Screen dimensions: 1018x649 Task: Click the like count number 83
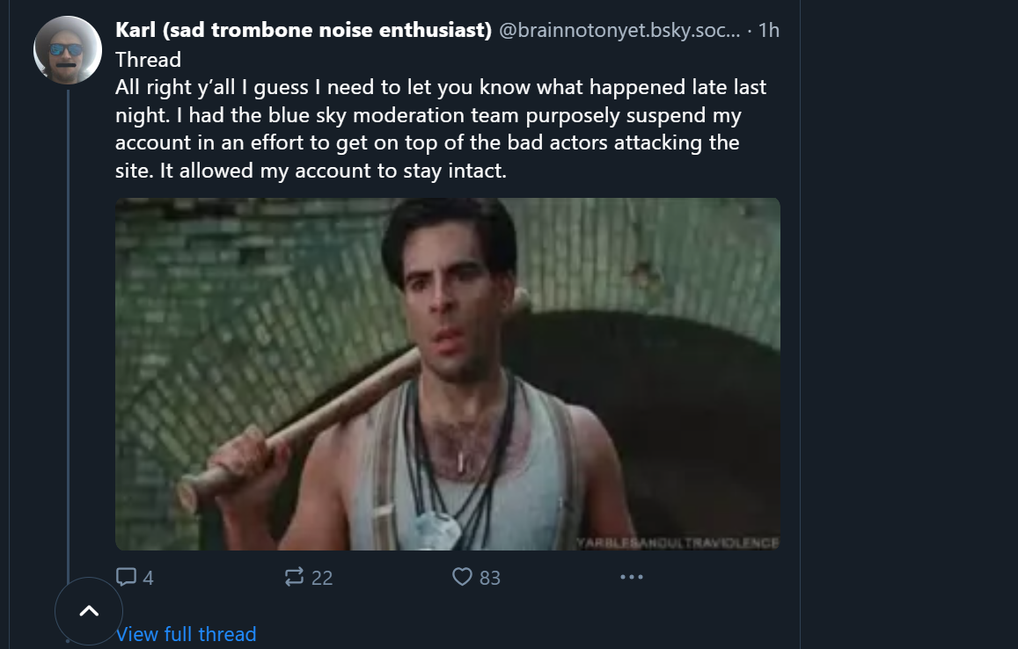point(490,578)
